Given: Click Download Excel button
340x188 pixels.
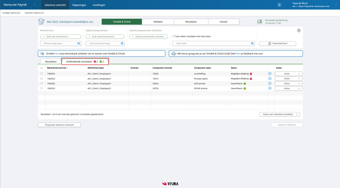Looking at the screenshot, I should coord(278,43).
